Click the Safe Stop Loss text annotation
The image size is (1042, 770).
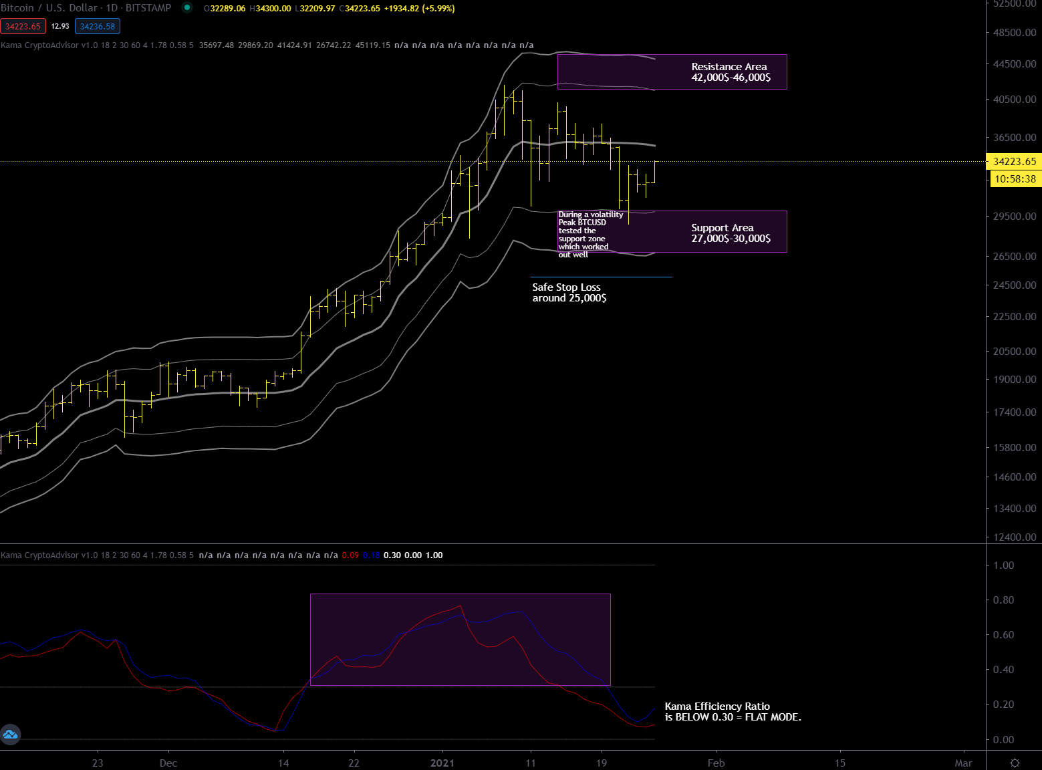coord(569,293)
